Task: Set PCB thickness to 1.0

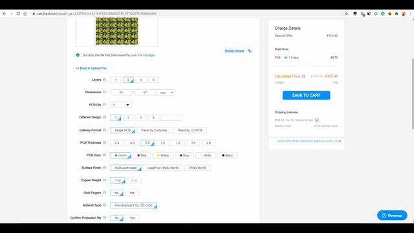Action: 162,143
